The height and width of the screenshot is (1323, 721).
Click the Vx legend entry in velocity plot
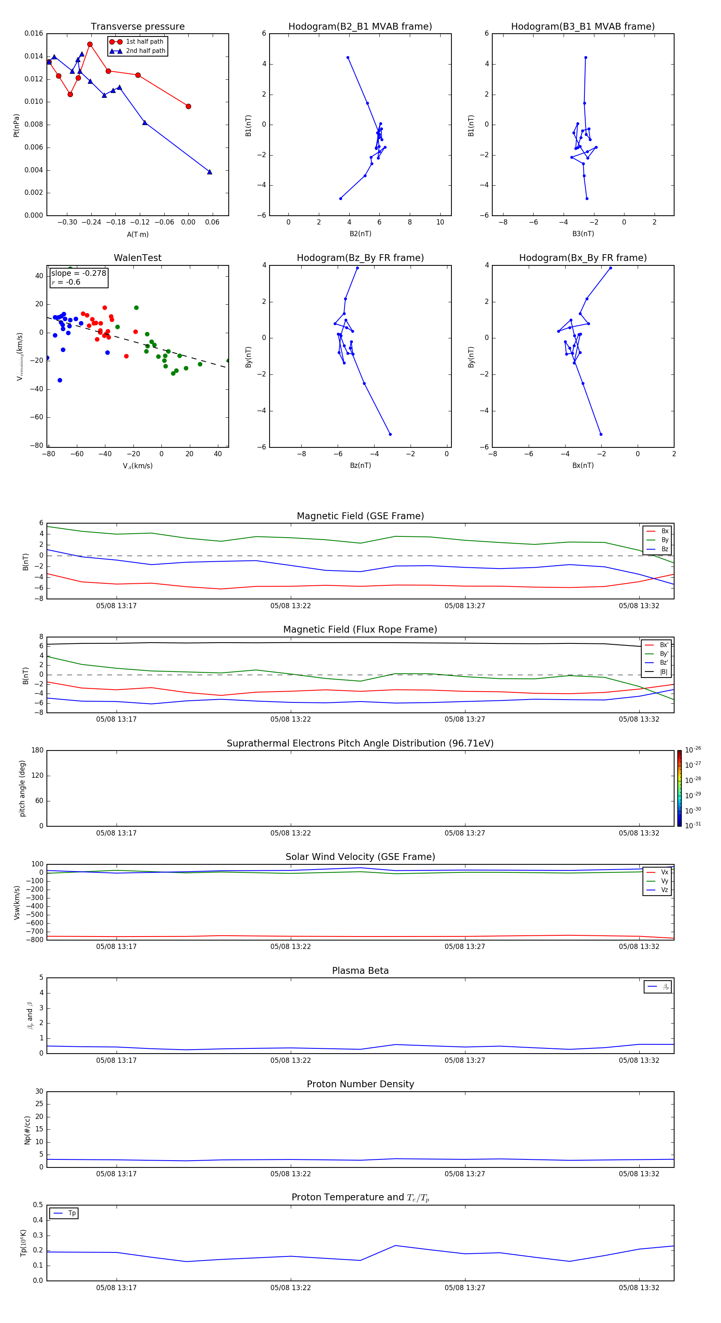click(x=657, y=872)
